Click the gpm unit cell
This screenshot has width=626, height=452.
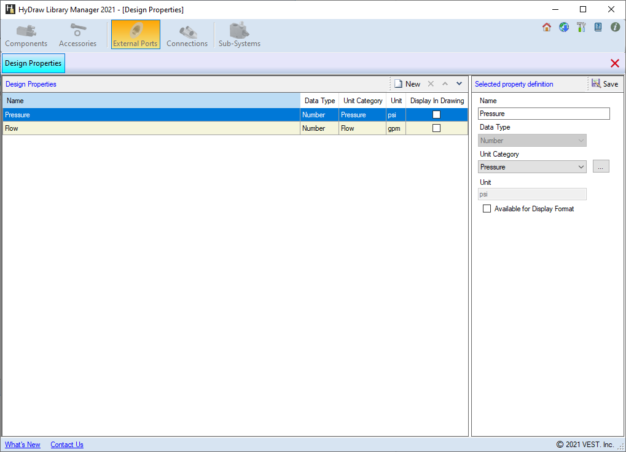tap(396, 128)
